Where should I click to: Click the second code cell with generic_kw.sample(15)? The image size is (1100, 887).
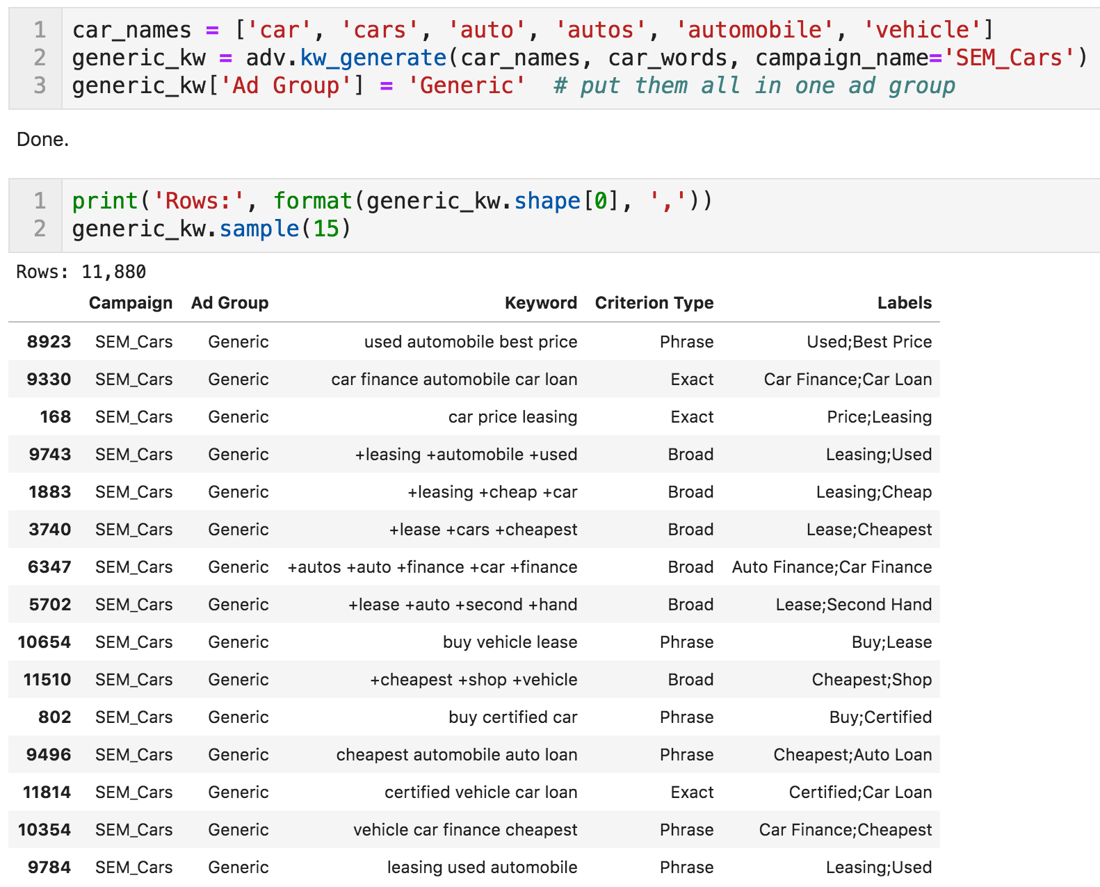[554, 215]
